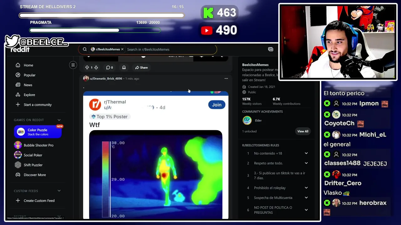Click the search magnifier icon

(x=85, y=49)
